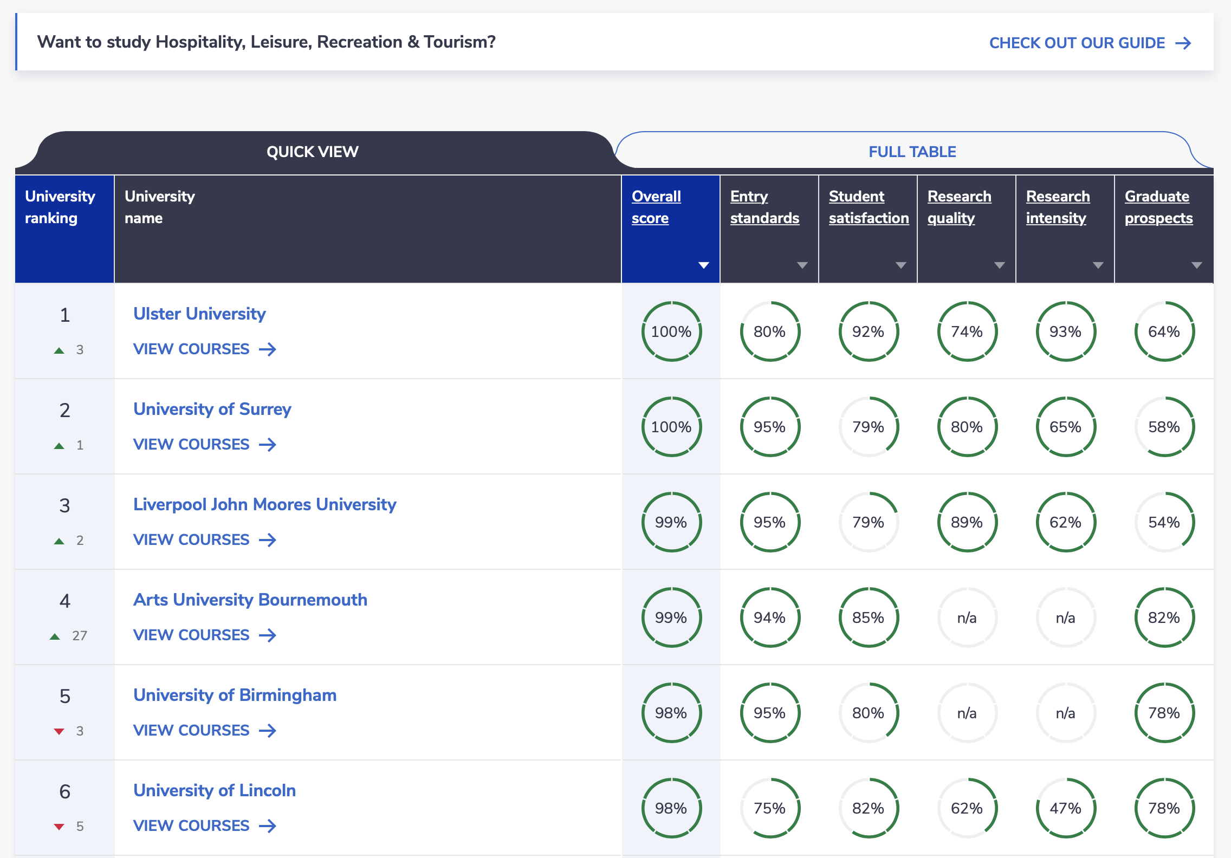
Task: Click Ulster's 64% graduate prospects ring
Action: pyautogui.click(x=1164, y=331)
